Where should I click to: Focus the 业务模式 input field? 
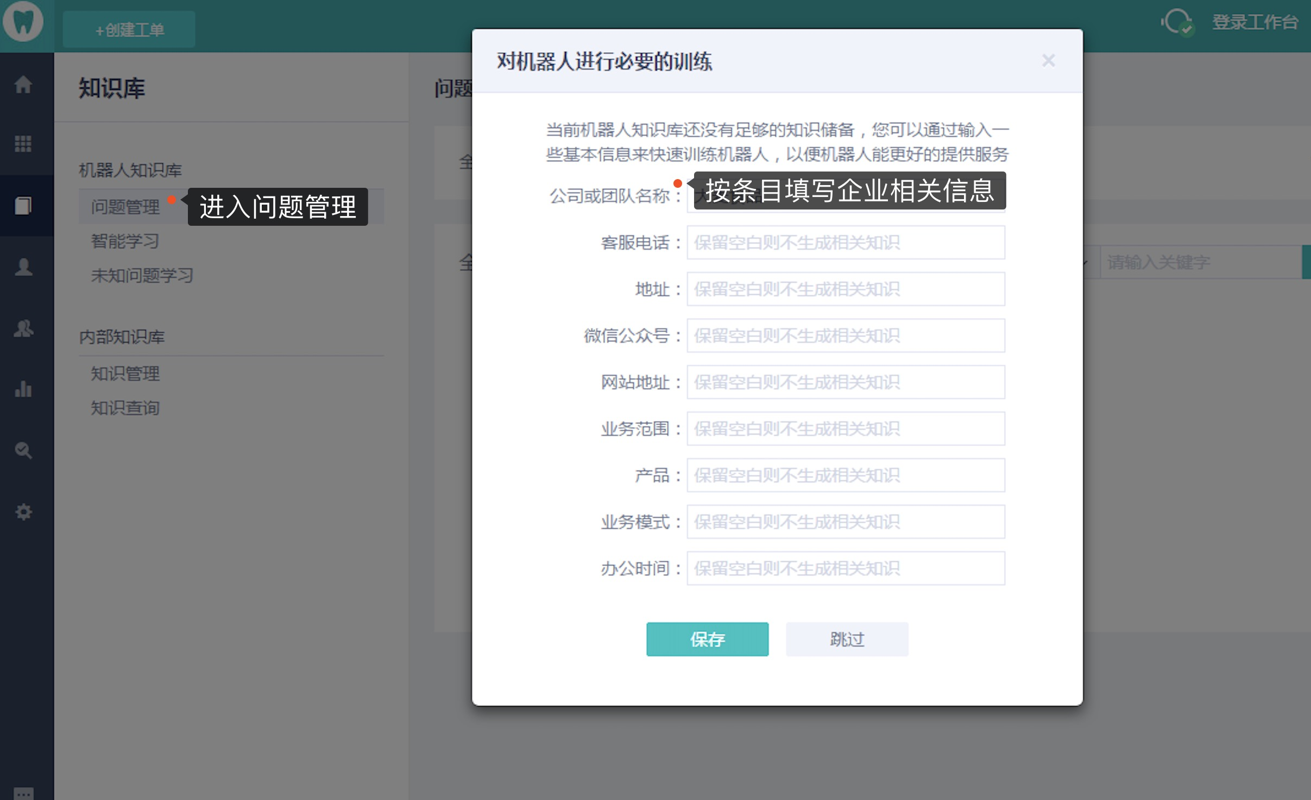click(x=846, y=522)
